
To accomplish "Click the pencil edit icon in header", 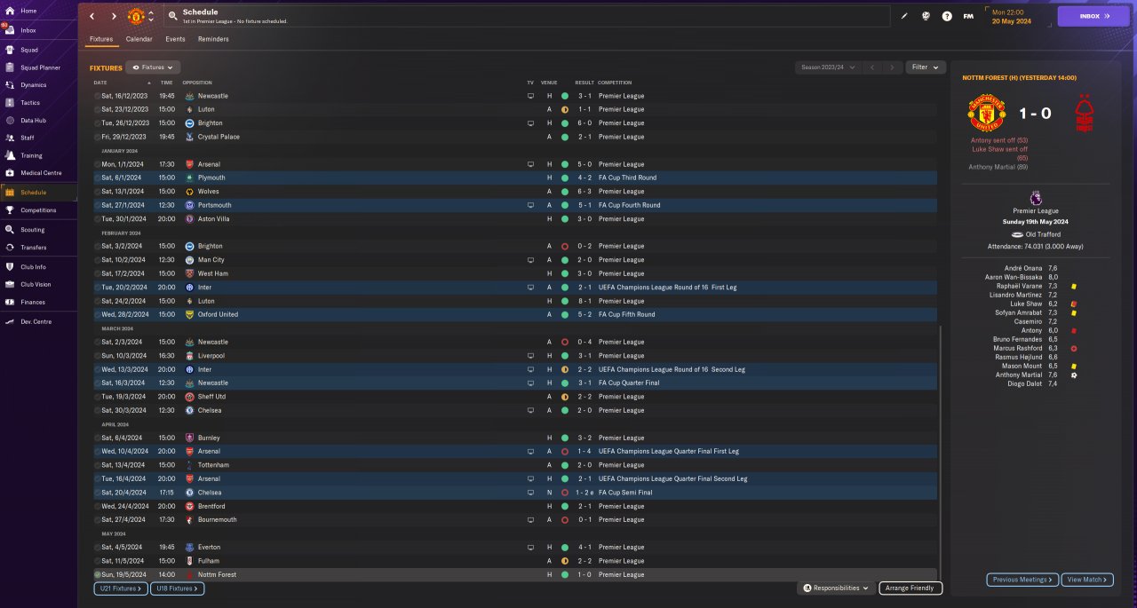I will click(904, 16).
